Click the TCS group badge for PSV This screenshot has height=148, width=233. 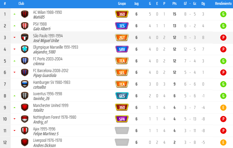122,26
